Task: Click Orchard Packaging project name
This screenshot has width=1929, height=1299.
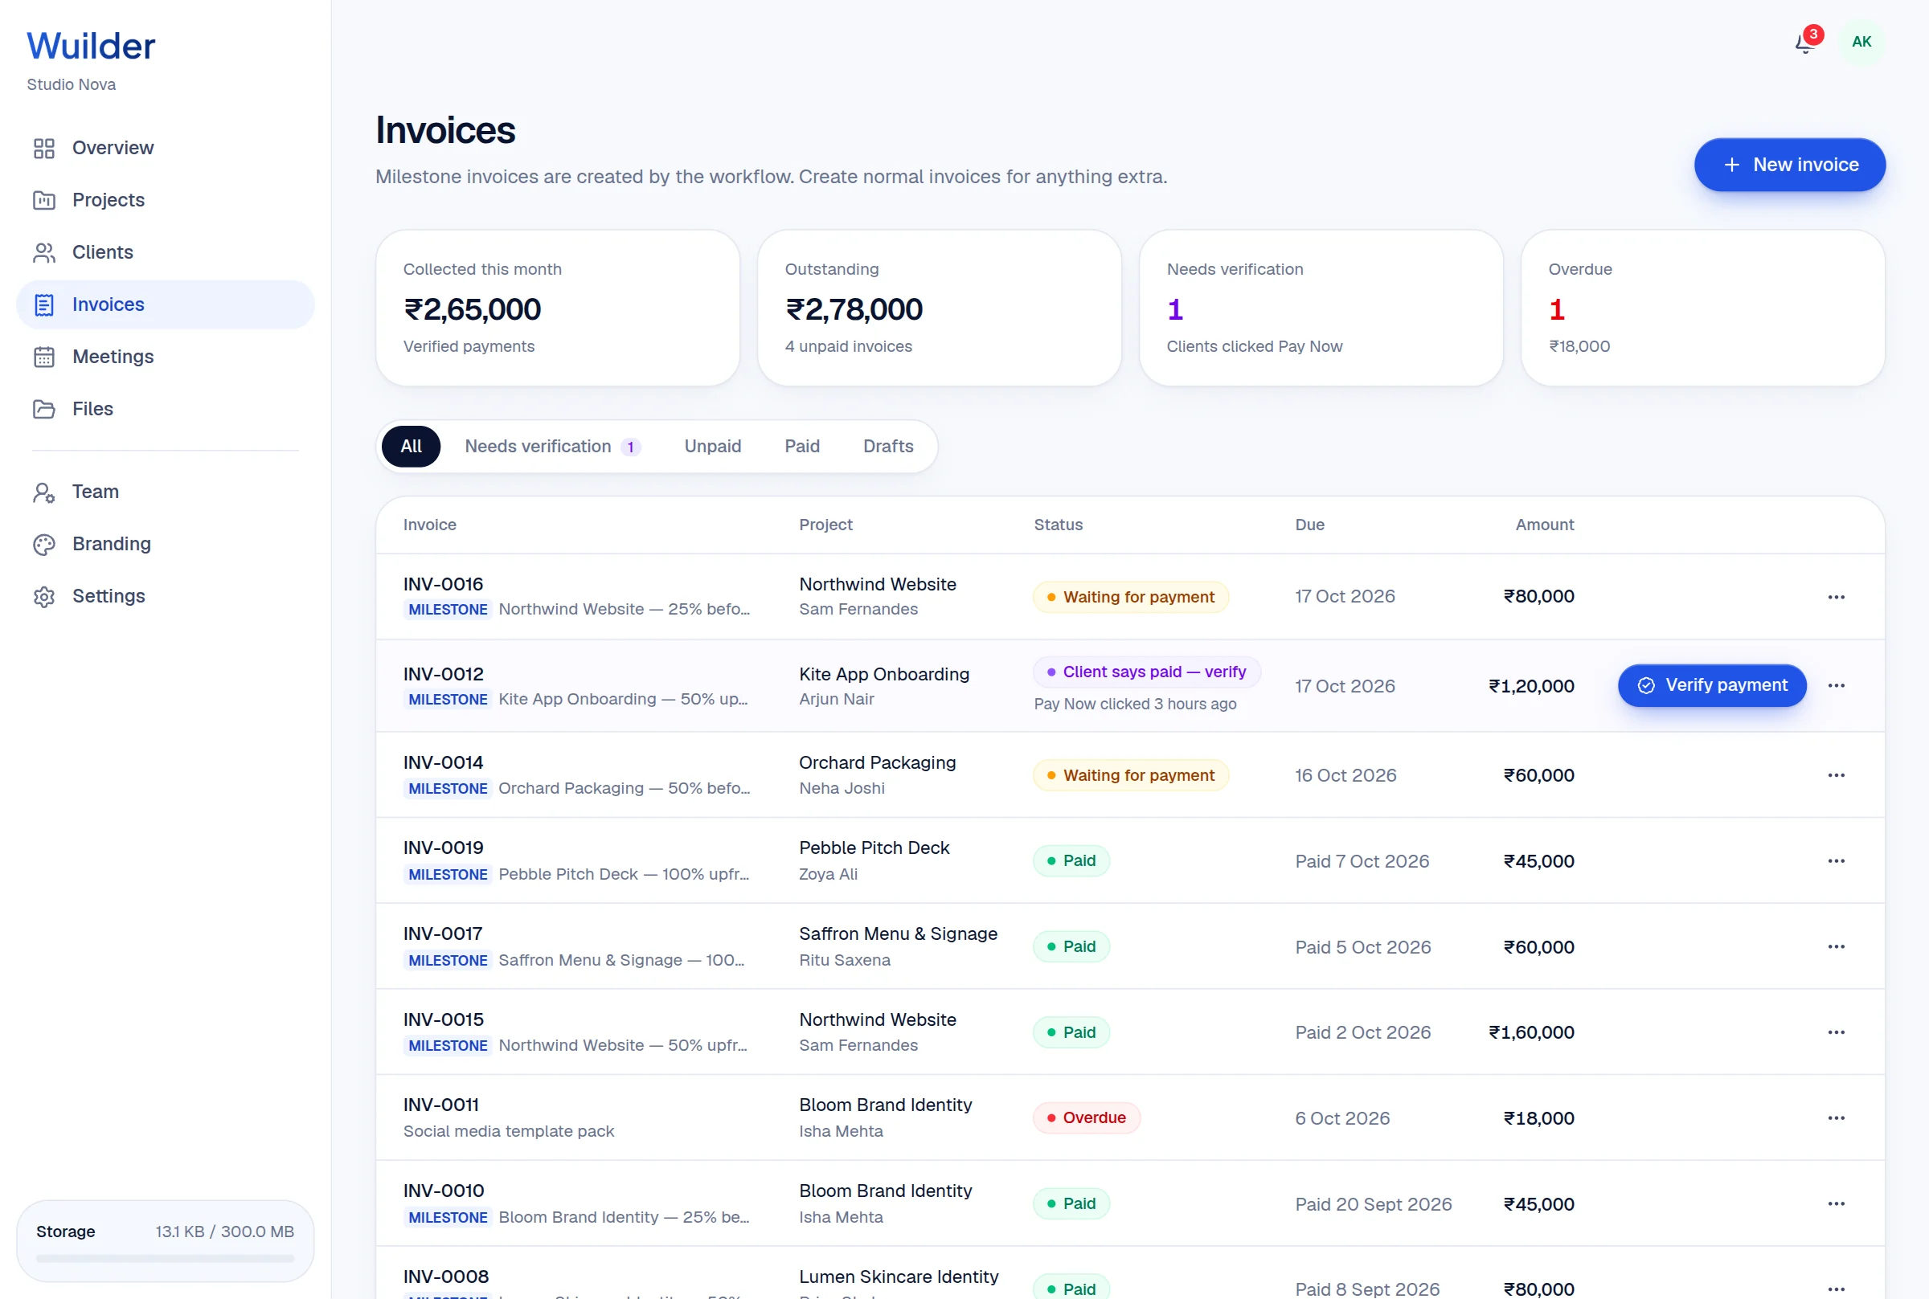Action: (878, 763)
